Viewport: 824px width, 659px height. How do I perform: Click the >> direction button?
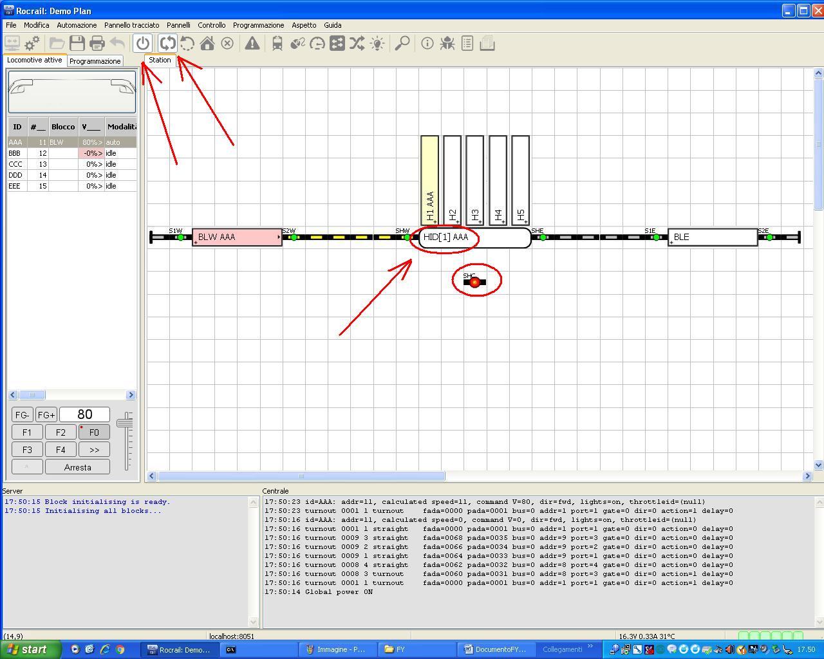[94, 450]
